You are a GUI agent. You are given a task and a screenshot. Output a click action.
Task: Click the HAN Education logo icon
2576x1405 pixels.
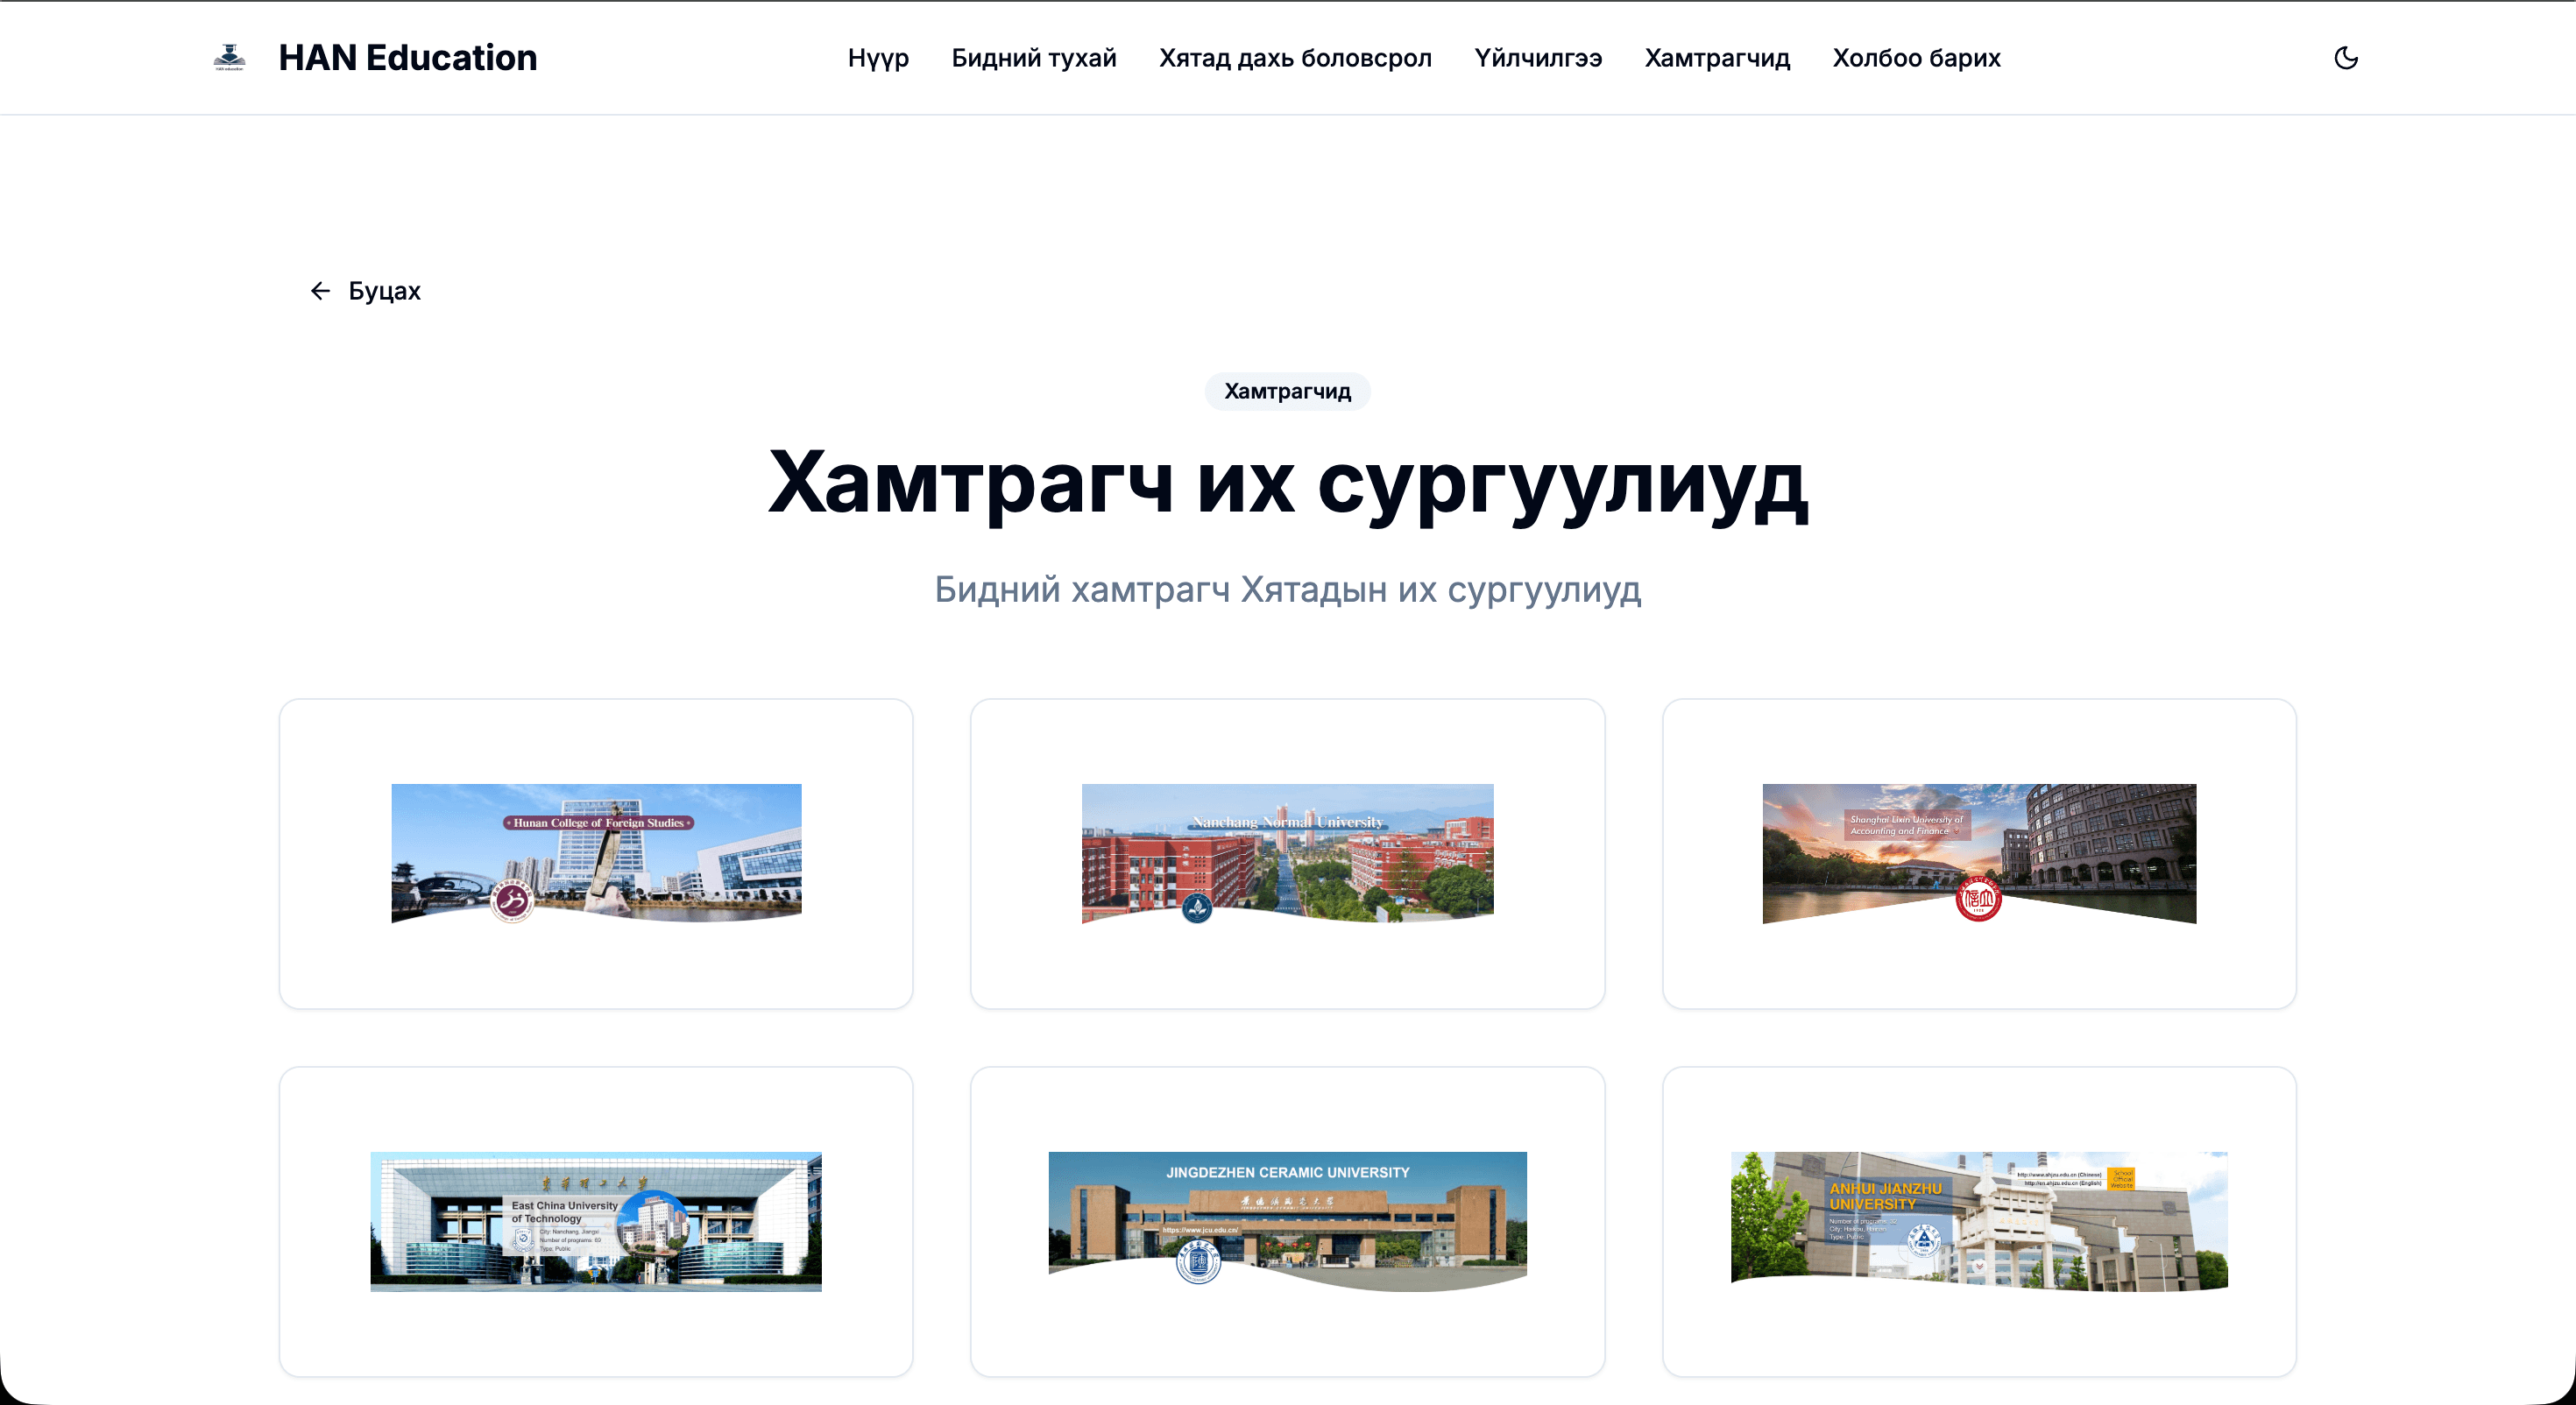point(230,57)
